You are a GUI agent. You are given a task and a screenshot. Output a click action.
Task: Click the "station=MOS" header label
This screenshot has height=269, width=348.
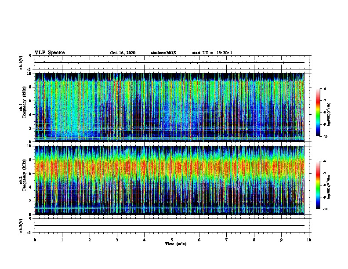pyautogui.click(x=163, y=53)
